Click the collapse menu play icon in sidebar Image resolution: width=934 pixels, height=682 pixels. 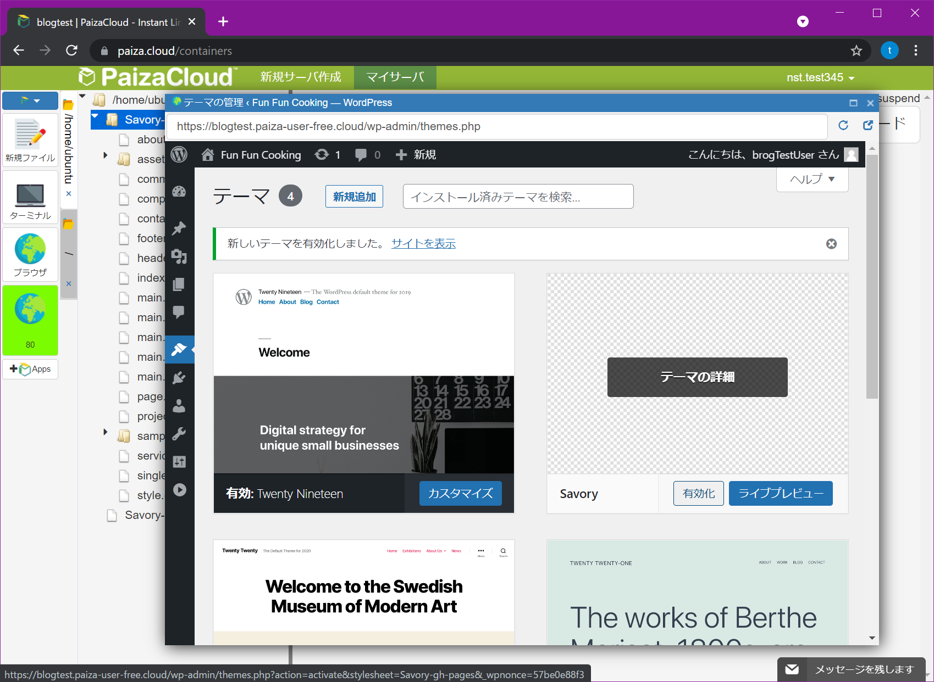point(179,490)
